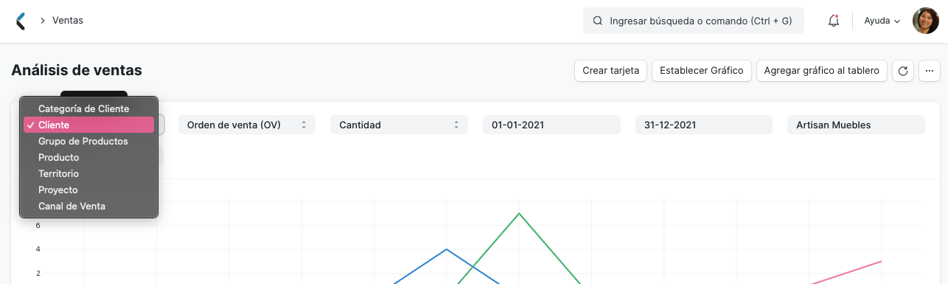Refresh the report with reload icon

[903, 71]
